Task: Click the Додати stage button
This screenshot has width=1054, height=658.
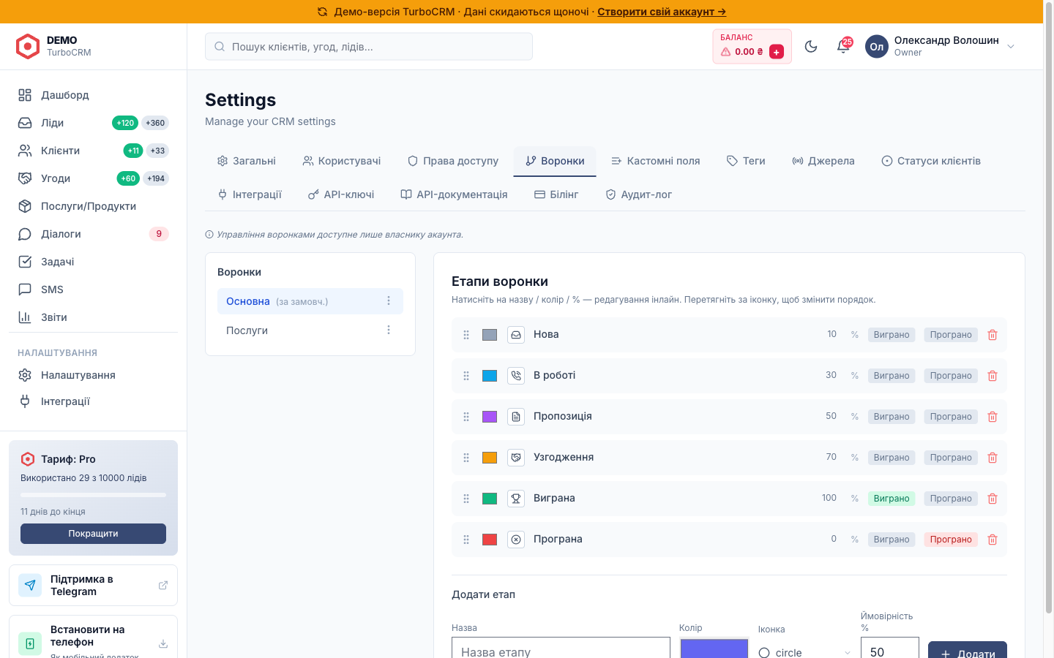Action: tap(968, 651)
